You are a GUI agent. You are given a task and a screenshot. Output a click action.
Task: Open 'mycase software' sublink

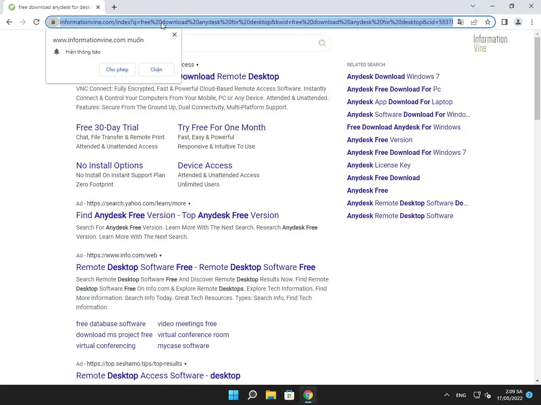183,346
